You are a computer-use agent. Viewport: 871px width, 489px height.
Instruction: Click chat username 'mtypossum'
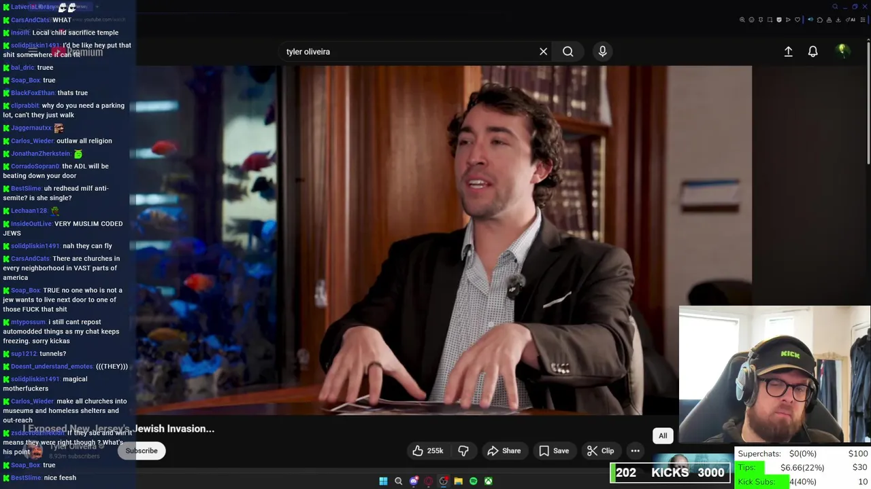pyautogui.click(x=28, y=322)
